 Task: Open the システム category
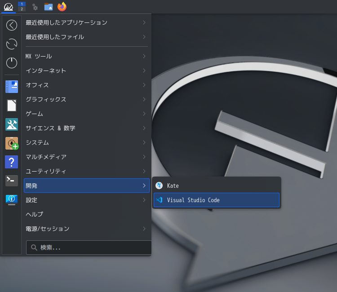pos(87,143)
